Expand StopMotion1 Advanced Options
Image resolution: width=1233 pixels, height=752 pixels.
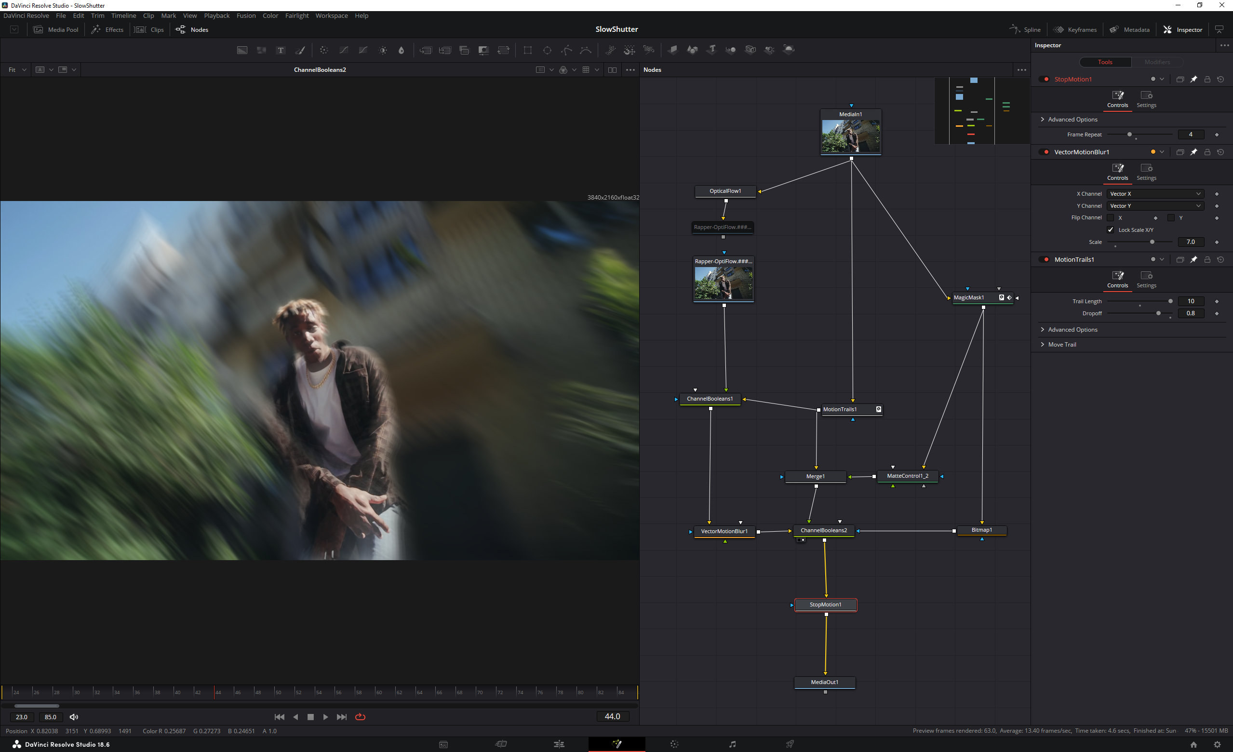click(1072, 120)
